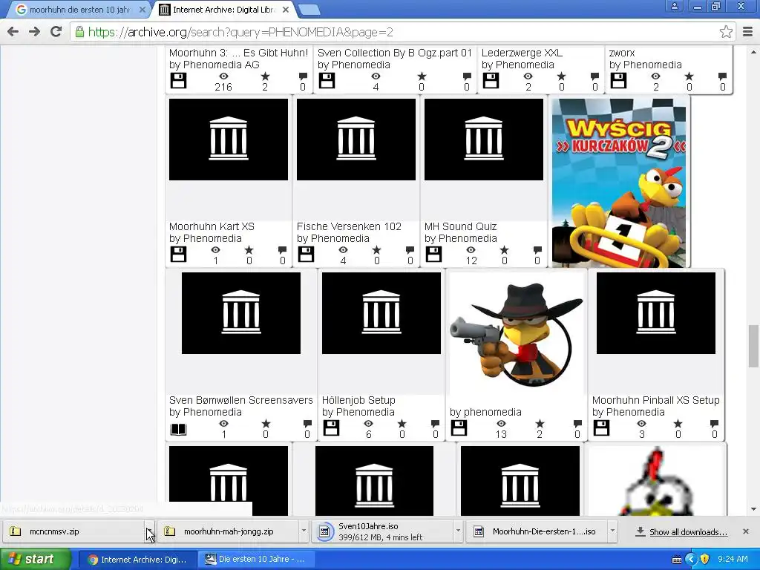Click the scrollbar down arrow
Image resolution: width=760 pixels, height=570 pixels.
point(753,509)
